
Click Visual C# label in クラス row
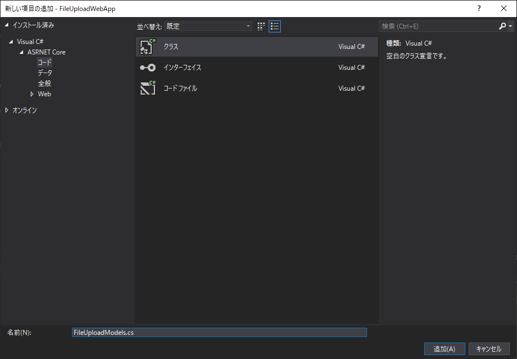352,47
